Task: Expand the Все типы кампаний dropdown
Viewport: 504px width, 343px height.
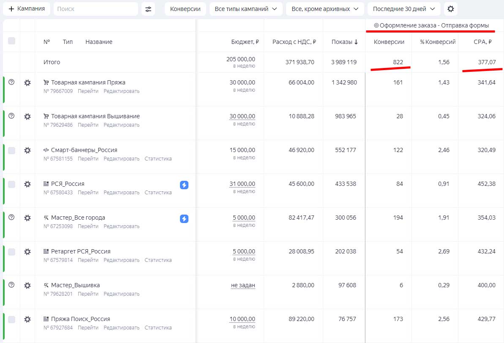Action: point(246,9)
